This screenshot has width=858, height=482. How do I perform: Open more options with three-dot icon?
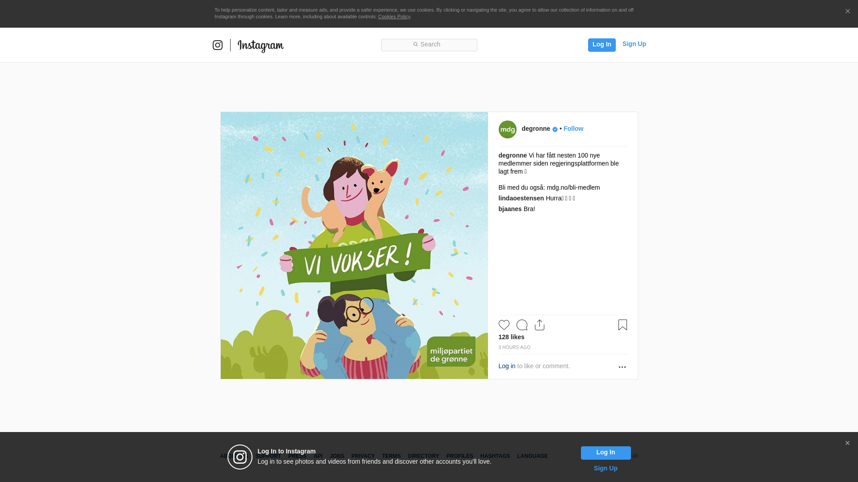pyautogui.click(x=622, y=367)
